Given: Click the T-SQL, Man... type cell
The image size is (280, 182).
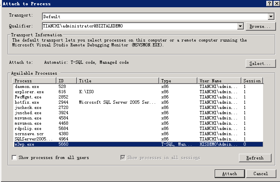Looking at the screenshot, I should [x=176, y=144].
